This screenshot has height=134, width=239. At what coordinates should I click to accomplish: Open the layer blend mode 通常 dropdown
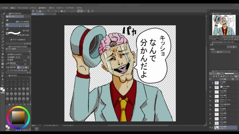point(219,74)
